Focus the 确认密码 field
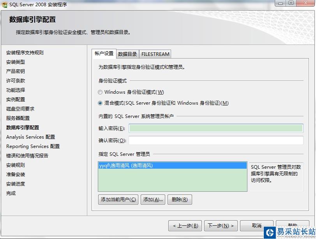 pos(216,141)
